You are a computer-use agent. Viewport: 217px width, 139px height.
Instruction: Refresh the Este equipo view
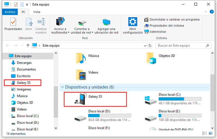point(150,46)
